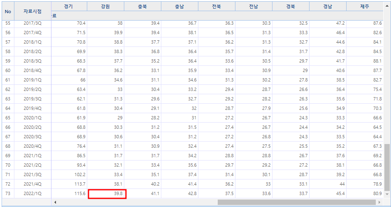Click the 2018/3Q date cell
The height and width of the screenshot is (207, 391).
pos(33,61)
